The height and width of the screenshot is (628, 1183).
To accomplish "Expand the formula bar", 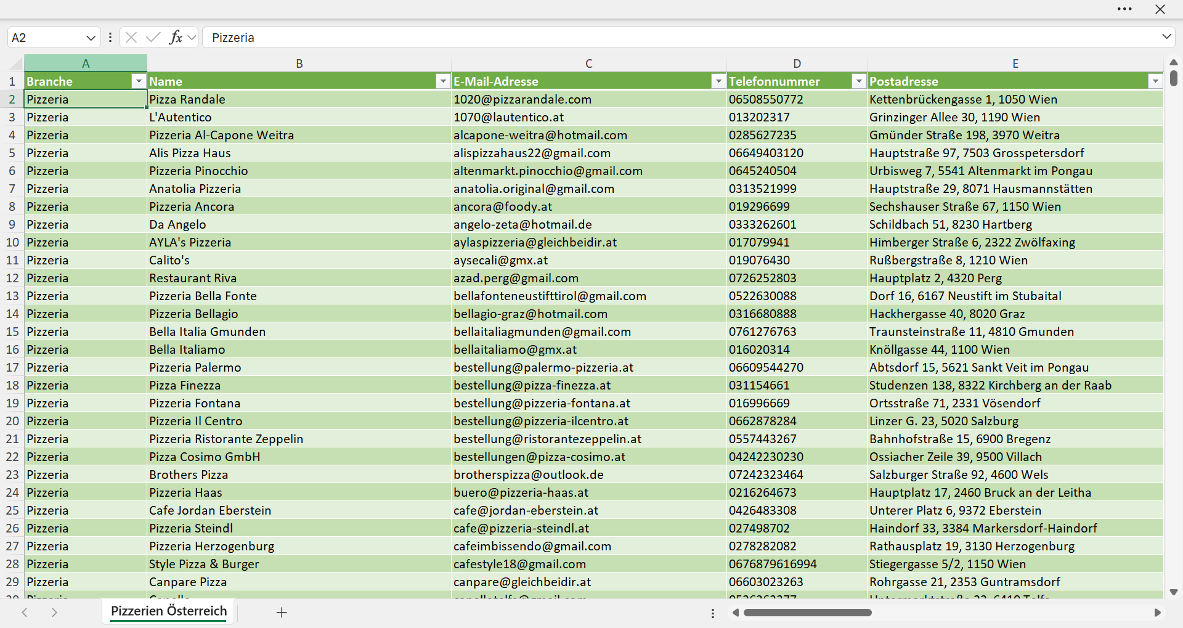I will click(1166, 37).
